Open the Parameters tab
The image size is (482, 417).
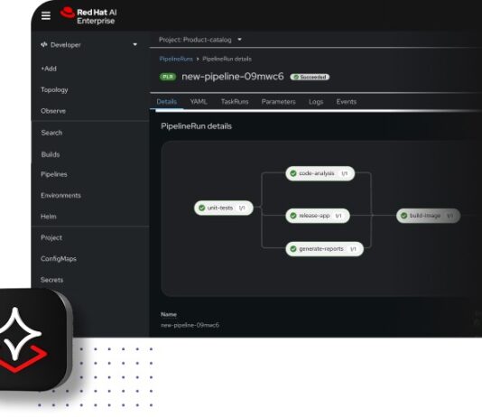[279, 102]
